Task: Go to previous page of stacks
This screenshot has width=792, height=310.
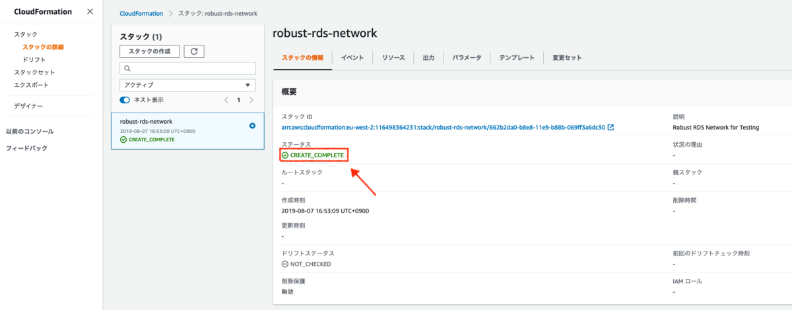Action: pyautogui.click(x=226, y=100)
